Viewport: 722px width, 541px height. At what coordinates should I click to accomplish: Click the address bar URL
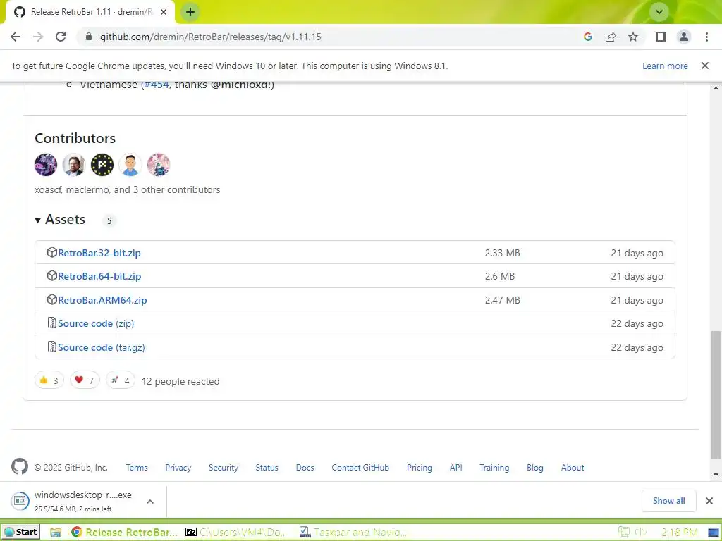(210, 37)
